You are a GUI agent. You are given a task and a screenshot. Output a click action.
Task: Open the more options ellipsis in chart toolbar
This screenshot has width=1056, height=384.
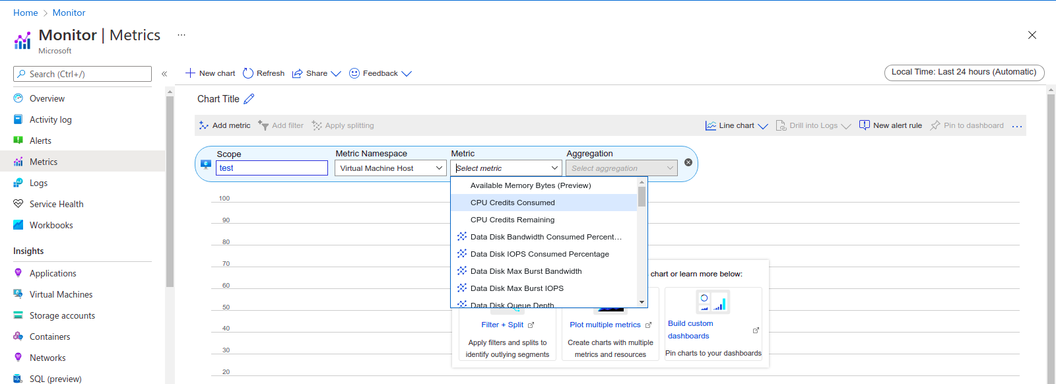point(1017,126)
